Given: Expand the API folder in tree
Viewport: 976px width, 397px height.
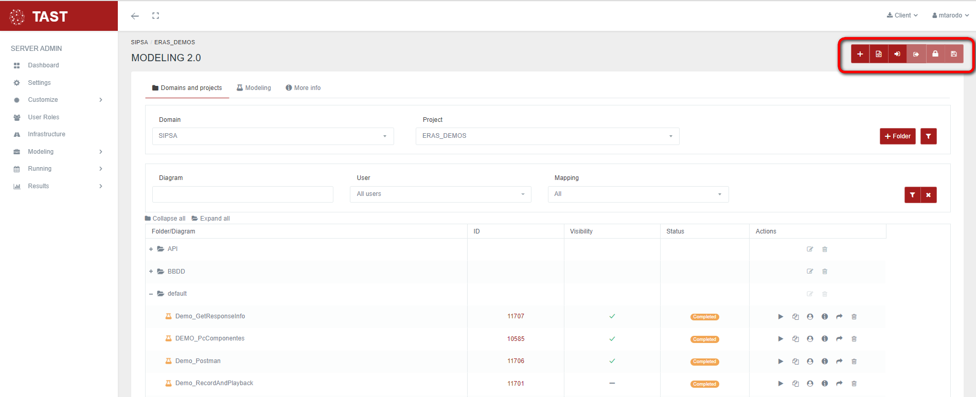Looking at the screenshot, I should pos(151,249).
